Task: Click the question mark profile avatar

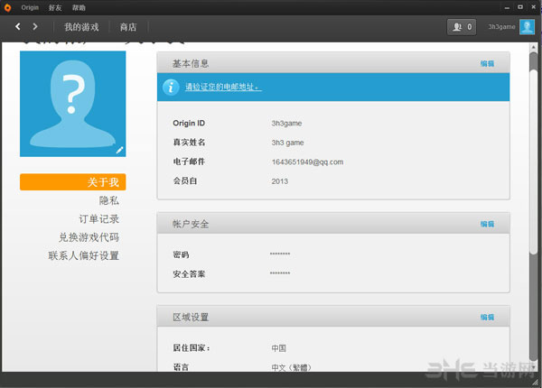Action: click(73, 104)
